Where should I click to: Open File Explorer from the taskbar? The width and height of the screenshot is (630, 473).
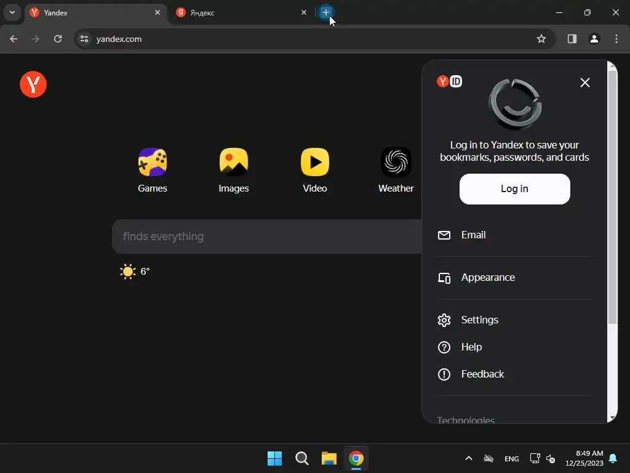[329, 458]
